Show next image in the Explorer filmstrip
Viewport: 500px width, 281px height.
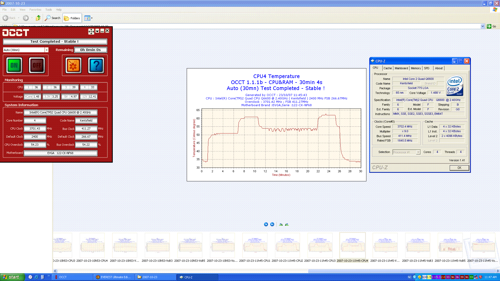[272, 224]
